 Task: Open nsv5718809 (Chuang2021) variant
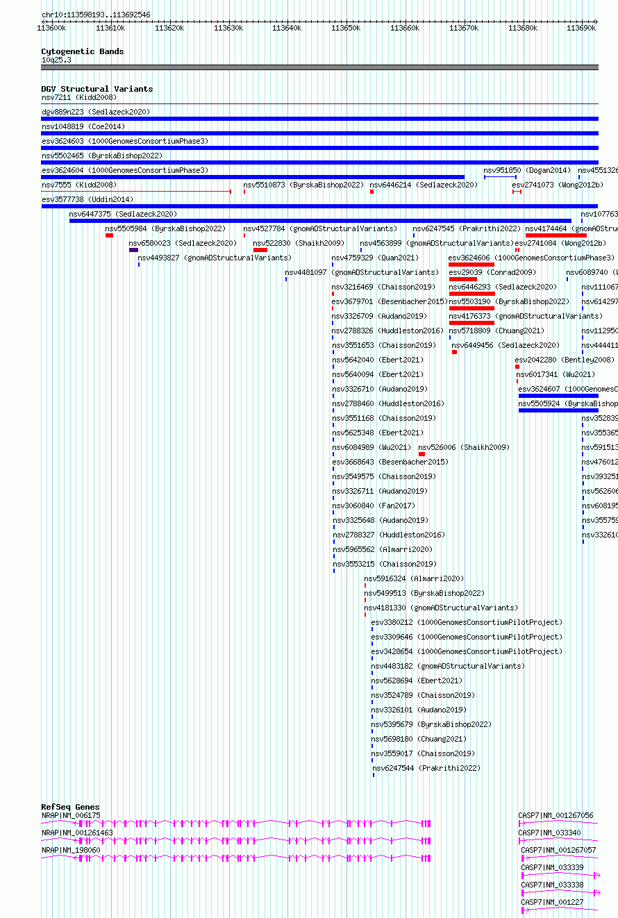[496, 331]
